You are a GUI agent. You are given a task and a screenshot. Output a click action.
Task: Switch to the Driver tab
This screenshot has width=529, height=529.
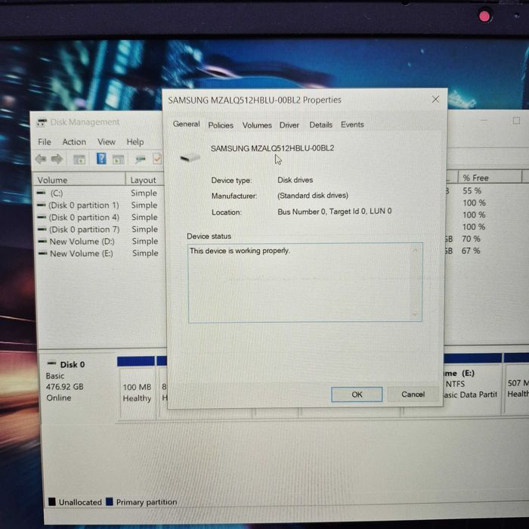point(289,125)
